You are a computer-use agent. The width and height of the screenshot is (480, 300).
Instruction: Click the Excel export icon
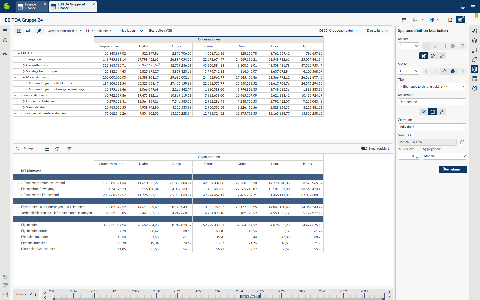[x=432, y=20]
